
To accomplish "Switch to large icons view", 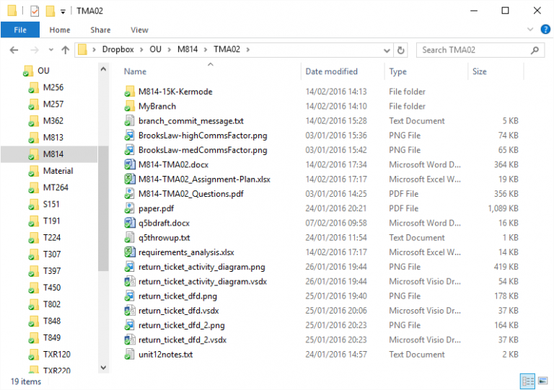I will coord(542,381).
